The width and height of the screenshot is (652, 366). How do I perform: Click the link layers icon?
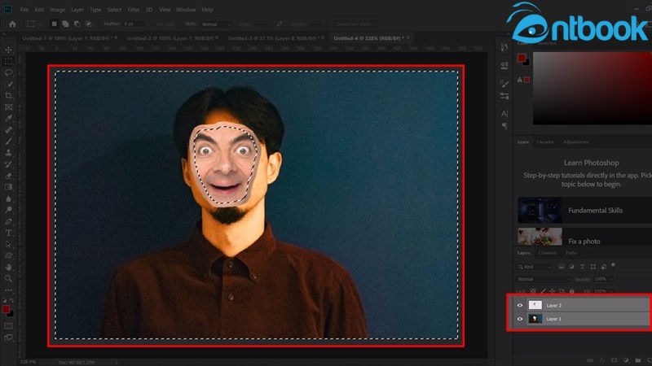click(589, 360)
